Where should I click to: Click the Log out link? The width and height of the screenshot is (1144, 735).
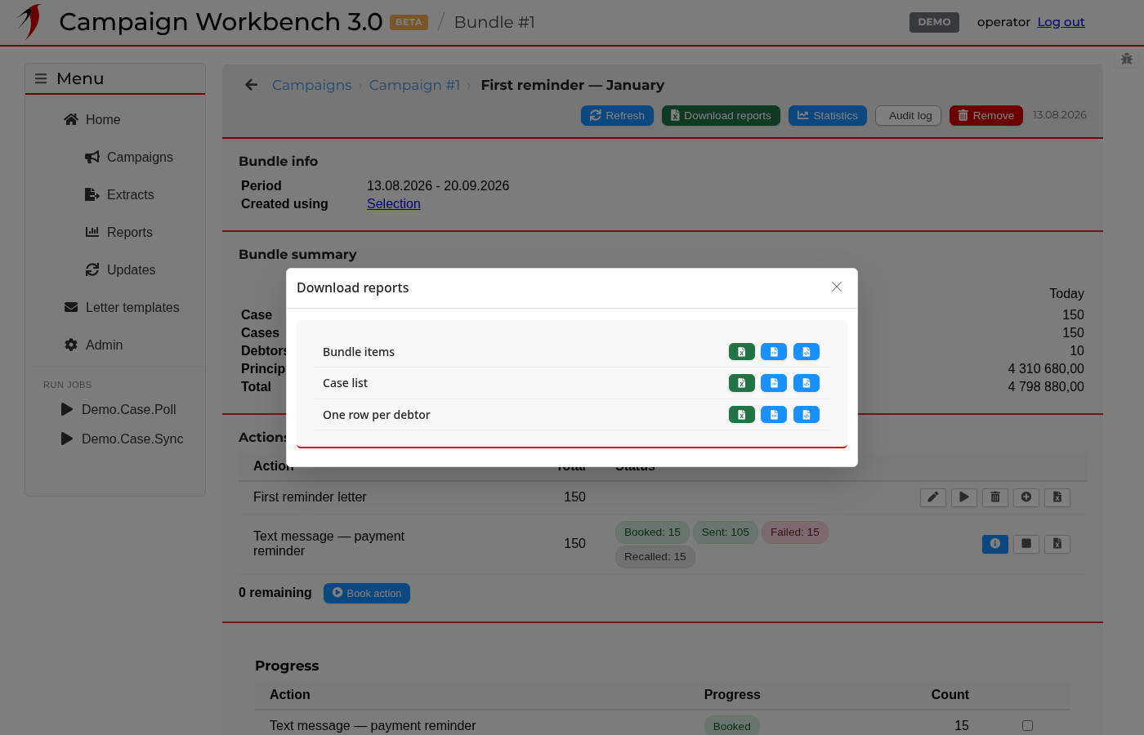(1061, 22)
